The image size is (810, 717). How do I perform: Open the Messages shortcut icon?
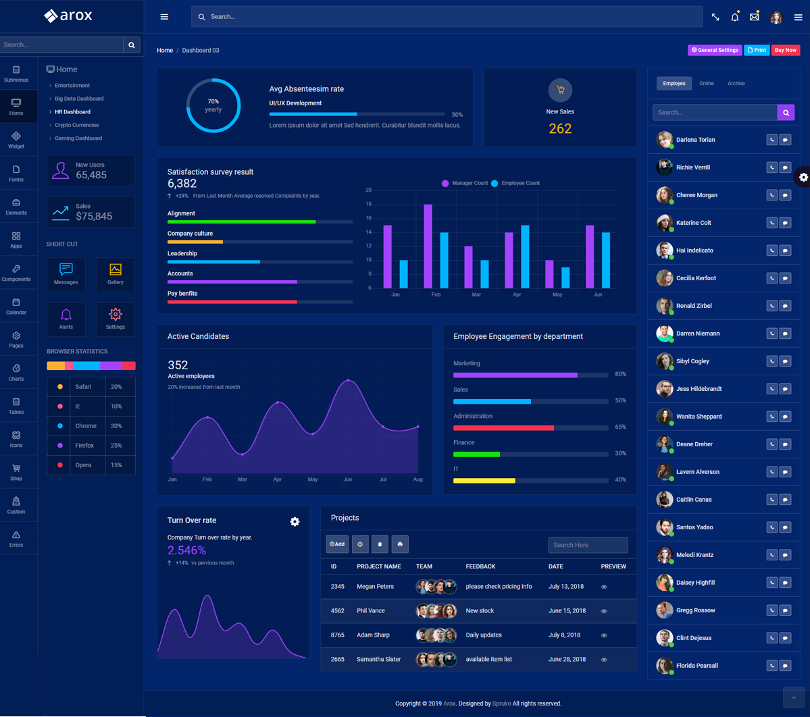(66, 273)
